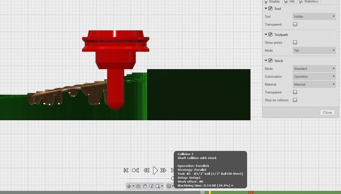
Task: Toggle Show points checkbox
Action: coord(295,42)
